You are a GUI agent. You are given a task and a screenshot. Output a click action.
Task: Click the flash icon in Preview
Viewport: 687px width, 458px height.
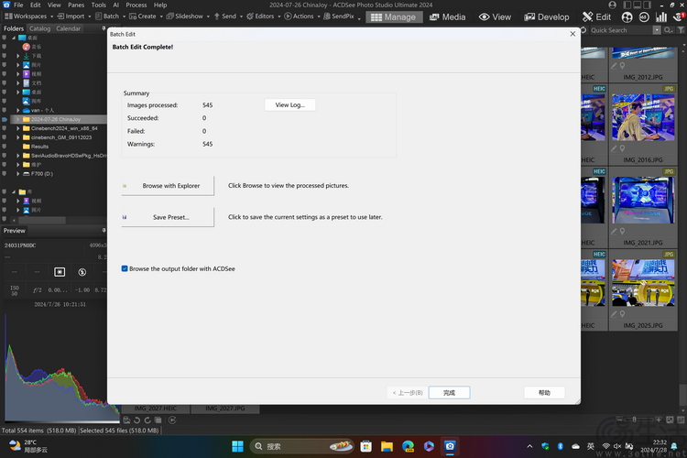coord(82,272)
